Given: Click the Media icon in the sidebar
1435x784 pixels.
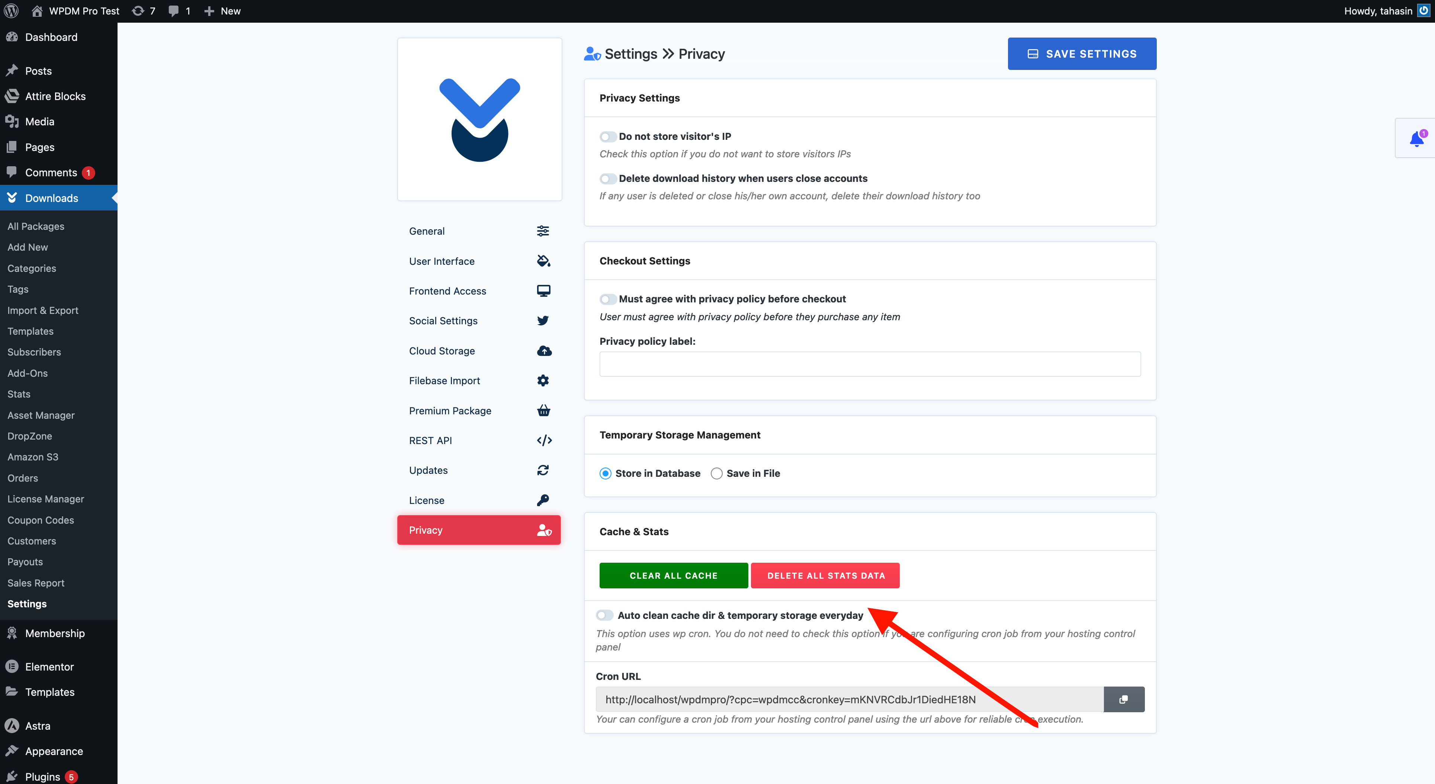Looking at the screenshot, I should 12,121.
